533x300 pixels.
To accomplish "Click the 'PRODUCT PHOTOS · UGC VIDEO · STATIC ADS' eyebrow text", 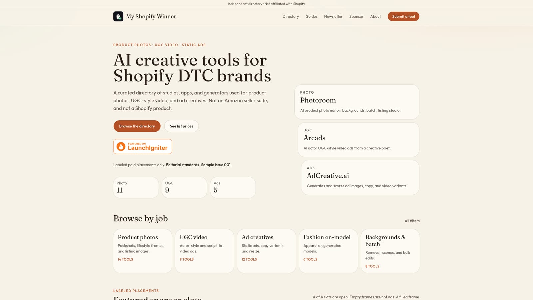I will [x=159, y=45].
